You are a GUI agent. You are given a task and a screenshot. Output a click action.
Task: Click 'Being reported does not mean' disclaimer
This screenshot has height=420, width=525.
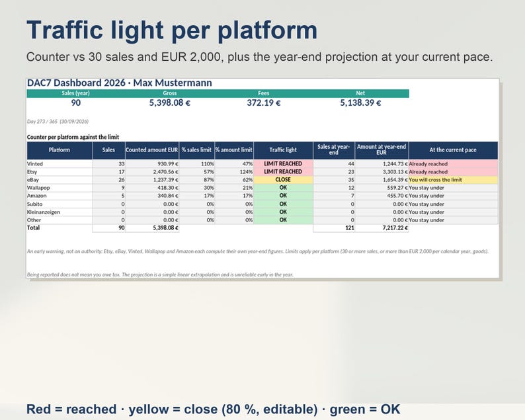coord(160,274)
